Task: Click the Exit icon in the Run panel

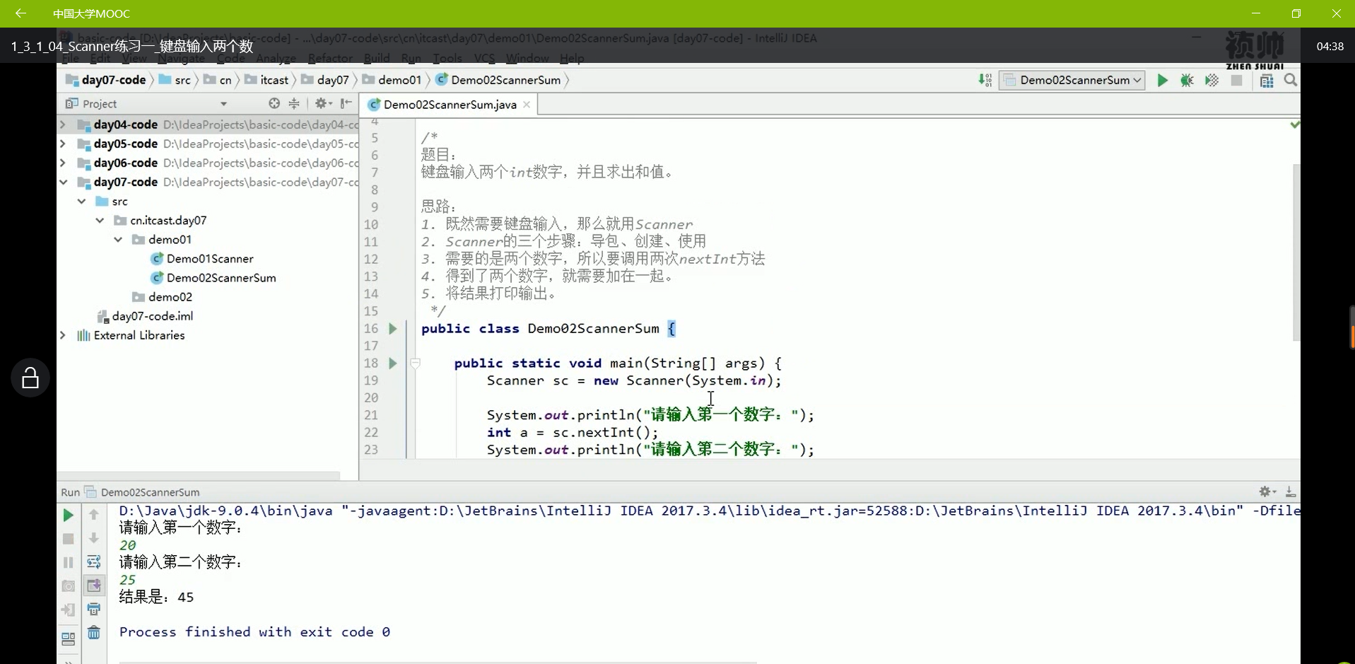Action: pos(68,610)
